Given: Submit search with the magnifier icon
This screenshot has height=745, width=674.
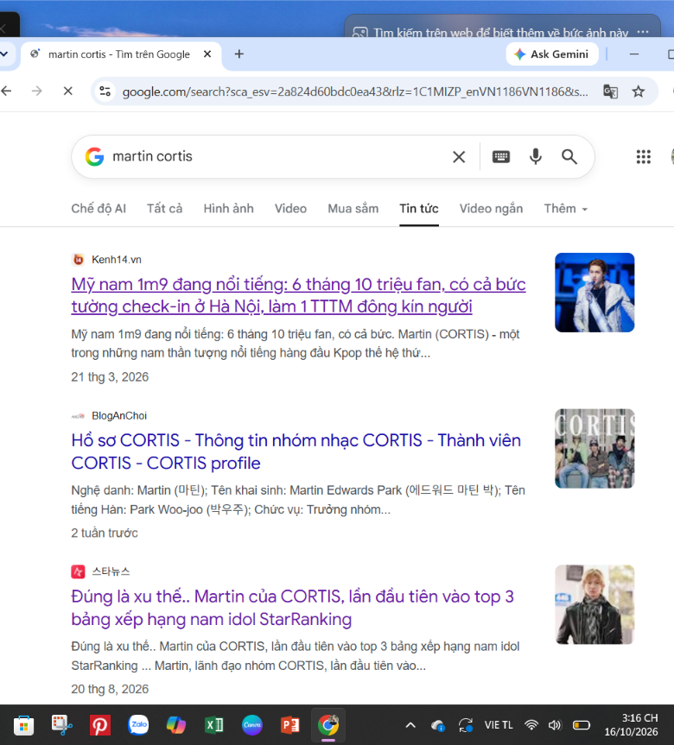Looking at the screenshot, I should 569,157.
